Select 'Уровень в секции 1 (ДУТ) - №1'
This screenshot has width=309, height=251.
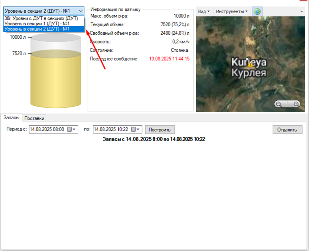37,24
